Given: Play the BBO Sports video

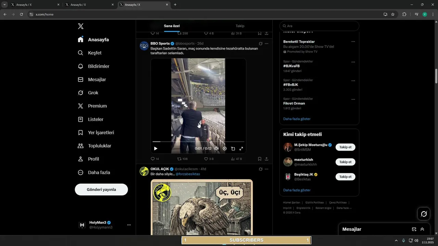Looking at the screenshot, I should pyautogui.click(x=156, y=149).
